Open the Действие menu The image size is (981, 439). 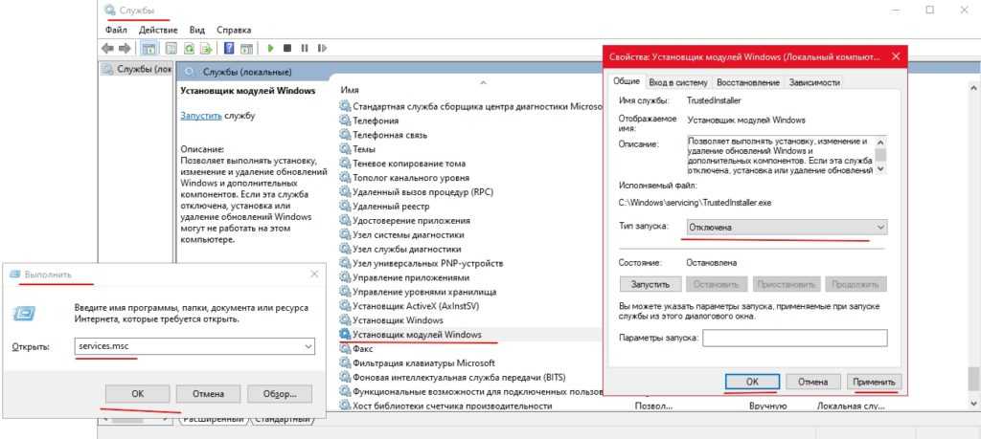click(x=157, y=30)
